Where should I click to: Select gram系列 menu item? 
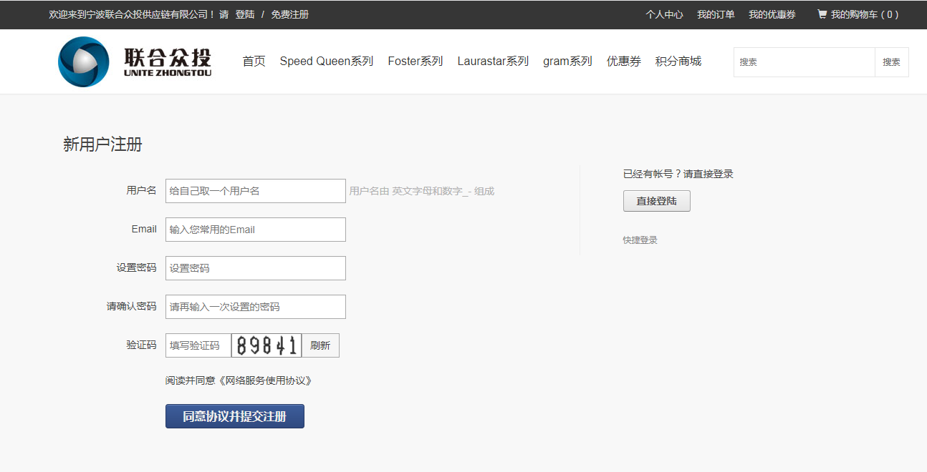tap(567, 62)
